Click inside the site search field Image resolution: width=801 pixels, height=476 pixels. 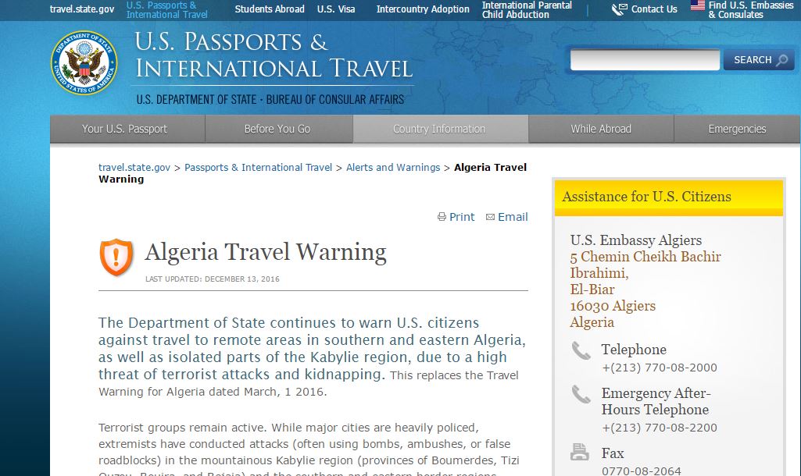[x=645, y=59]
